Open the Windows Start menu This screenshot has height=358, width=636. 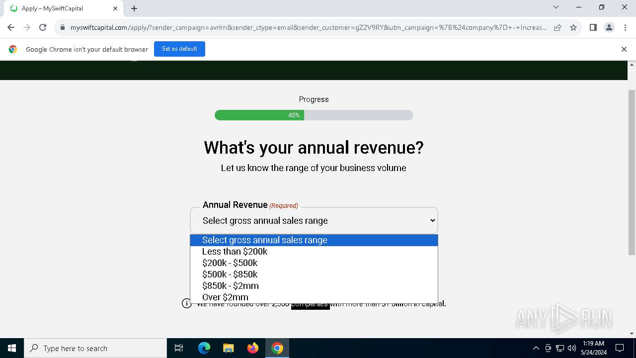(12, 348)
